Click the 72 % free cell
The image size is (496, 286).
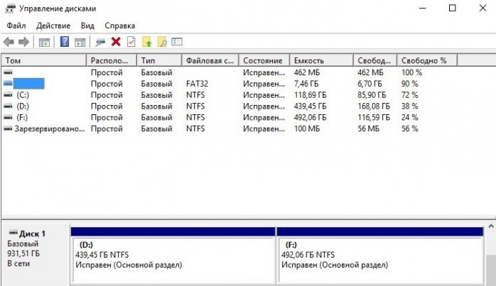(x=409, y=95)
